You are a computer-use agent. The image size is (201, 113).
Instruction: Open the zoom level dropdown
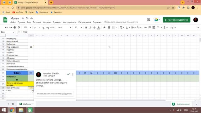pos(27,27)
